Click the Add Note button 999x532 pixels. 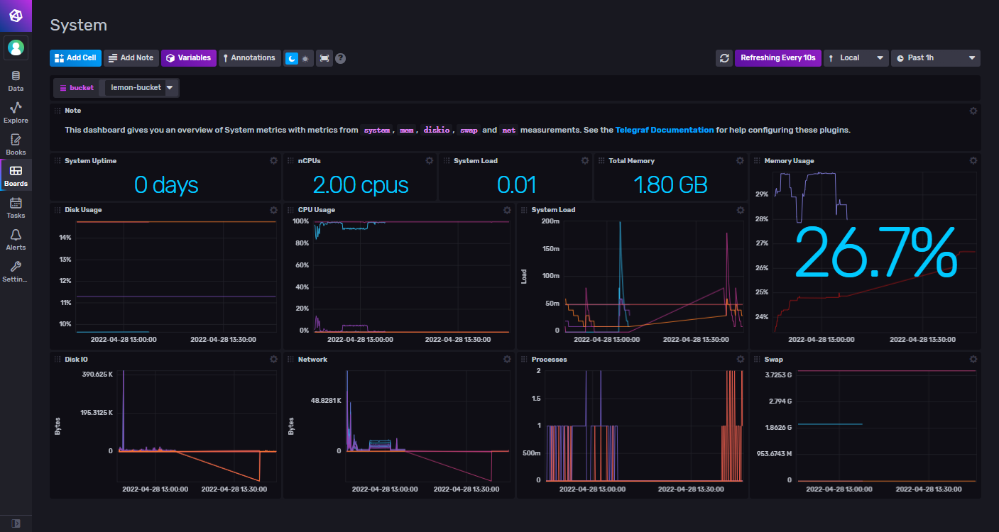[x=131, y=58]
